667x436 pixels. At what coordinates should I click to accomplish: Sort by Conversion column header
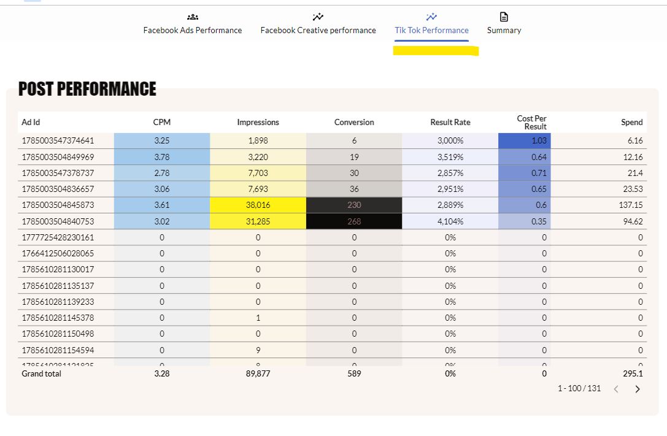354,123
